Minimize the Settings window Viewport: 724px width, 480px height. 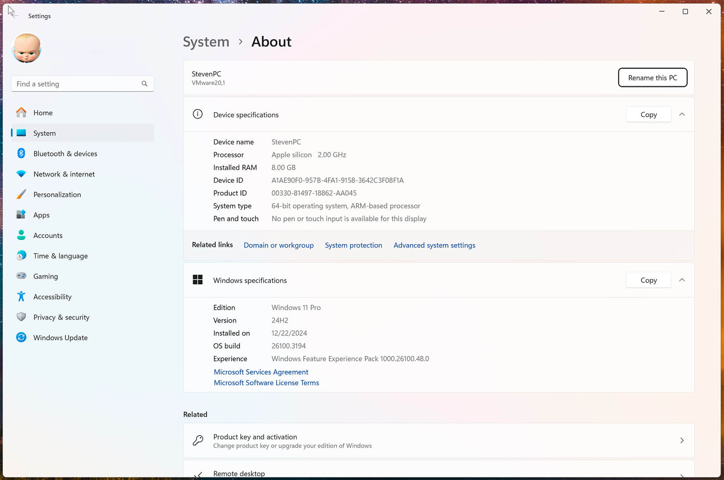click(x=662, y=12)
